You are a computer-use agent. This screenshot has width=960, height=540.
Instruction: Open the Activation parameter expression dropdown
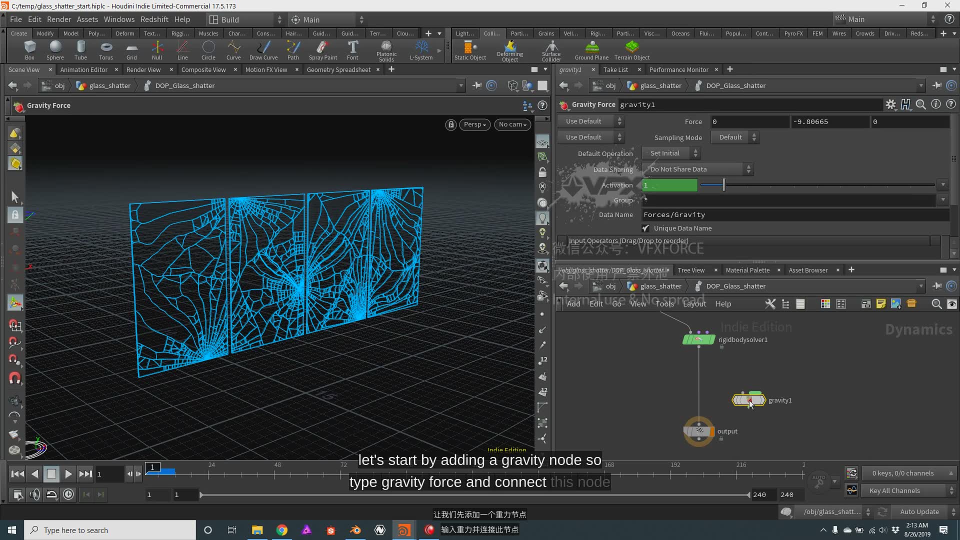point(943,185)
